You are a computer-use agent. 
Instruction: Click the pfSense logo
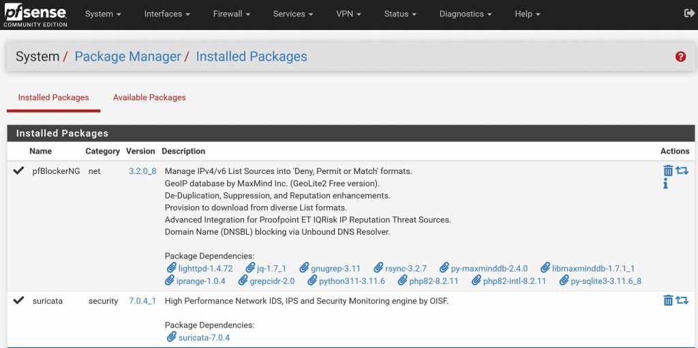click(x=35, y=15)
